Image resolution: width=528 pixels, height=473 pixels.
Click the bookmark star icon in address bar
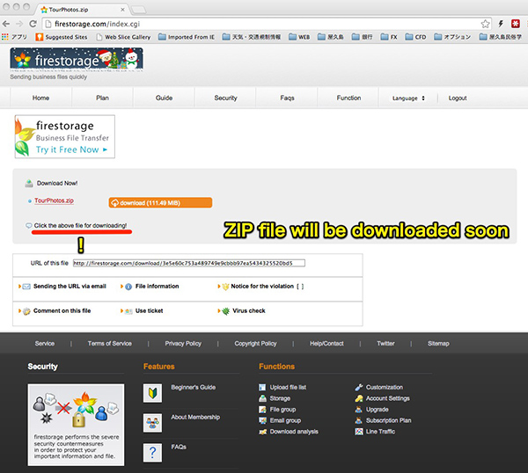pyautogui.click(x=485, y=24)
